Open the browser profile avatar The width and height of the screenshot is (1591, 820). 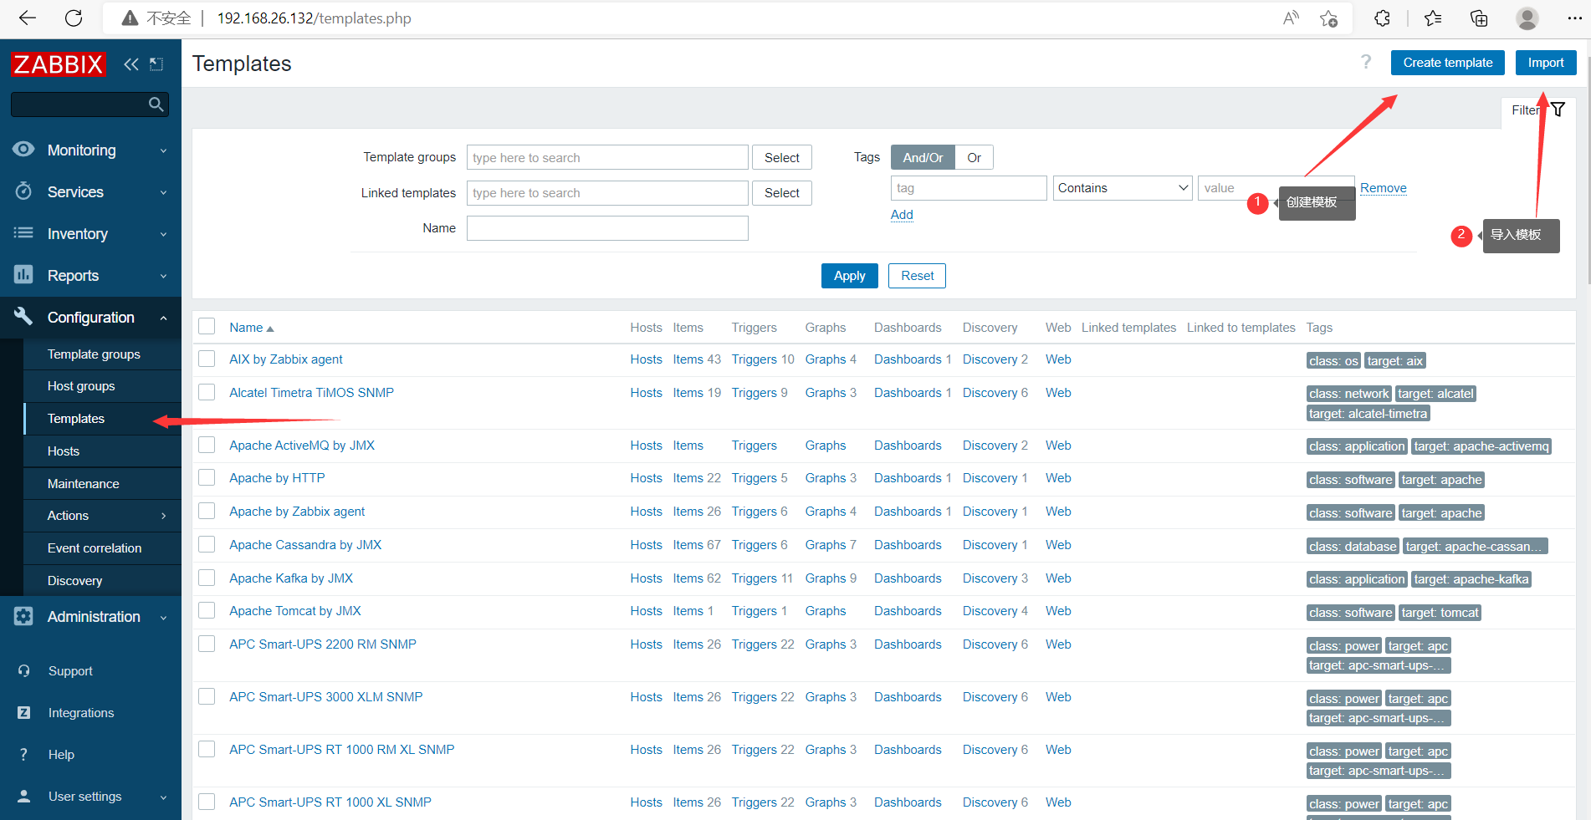(x=1527, y=18)
